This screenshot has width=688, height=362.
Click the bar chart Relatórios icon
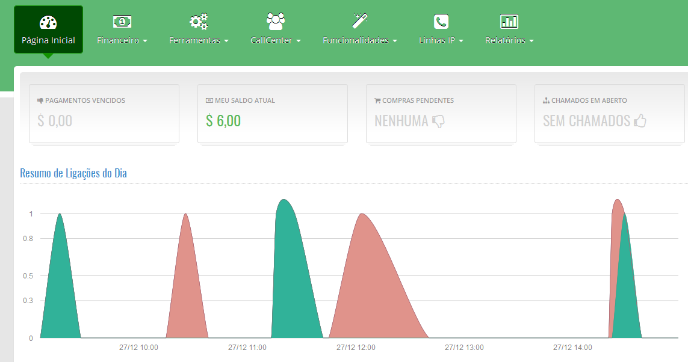[x=509, y=22]
